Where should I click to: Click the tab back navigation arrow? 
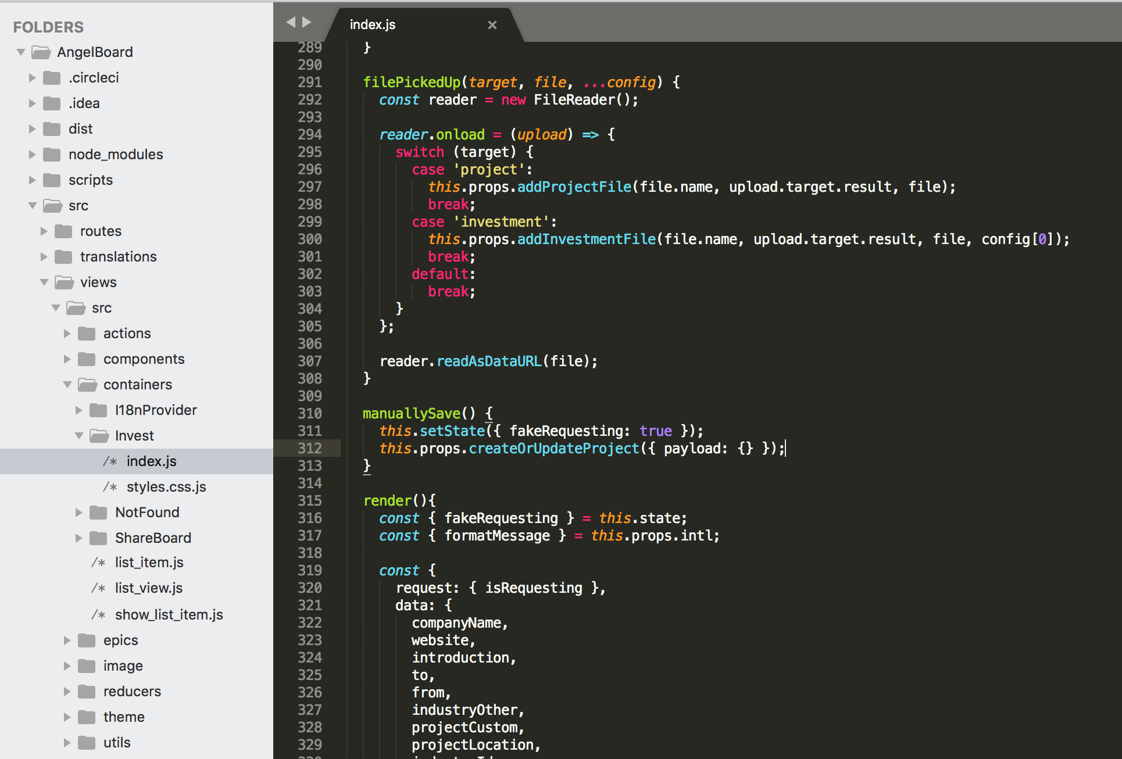point(291,22)
